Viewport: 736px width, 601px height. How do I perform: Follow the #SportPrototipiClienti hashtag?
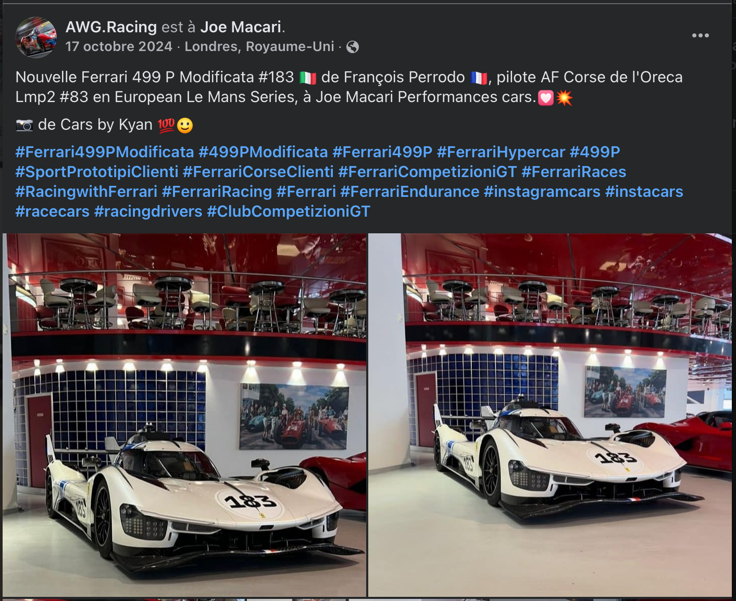97,172
